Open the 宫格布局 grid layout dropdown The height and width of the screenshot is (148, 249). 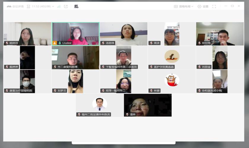[184, 6]
